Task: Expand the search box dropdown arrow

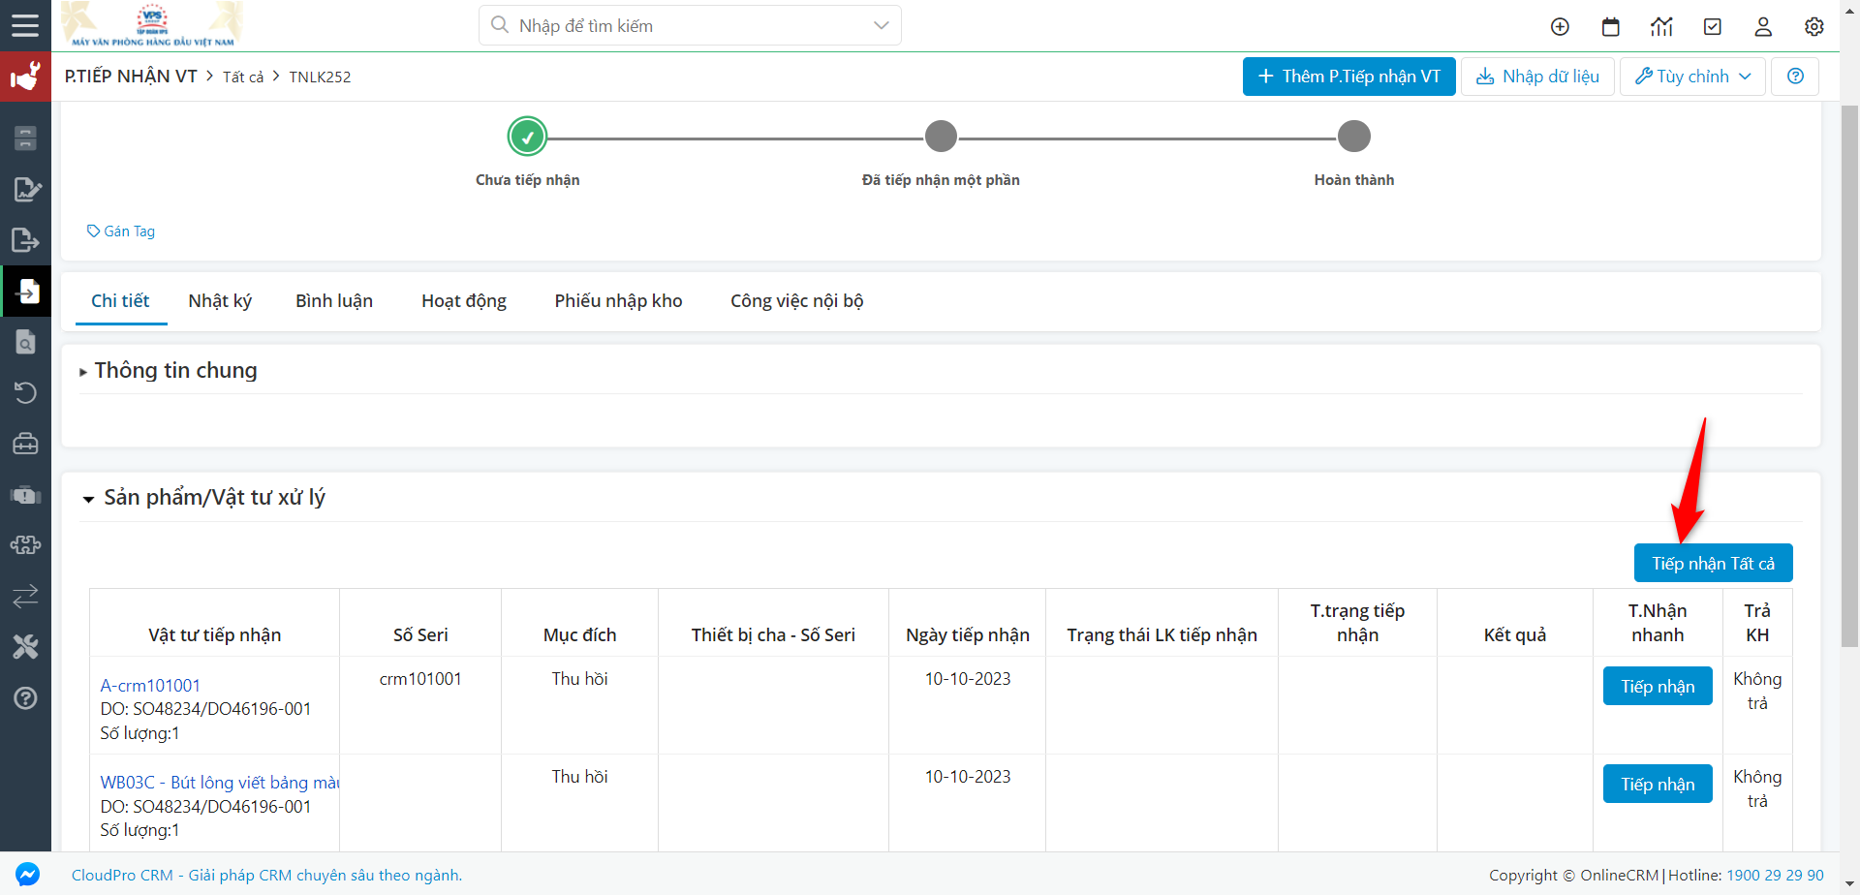Action: point(881,25)
